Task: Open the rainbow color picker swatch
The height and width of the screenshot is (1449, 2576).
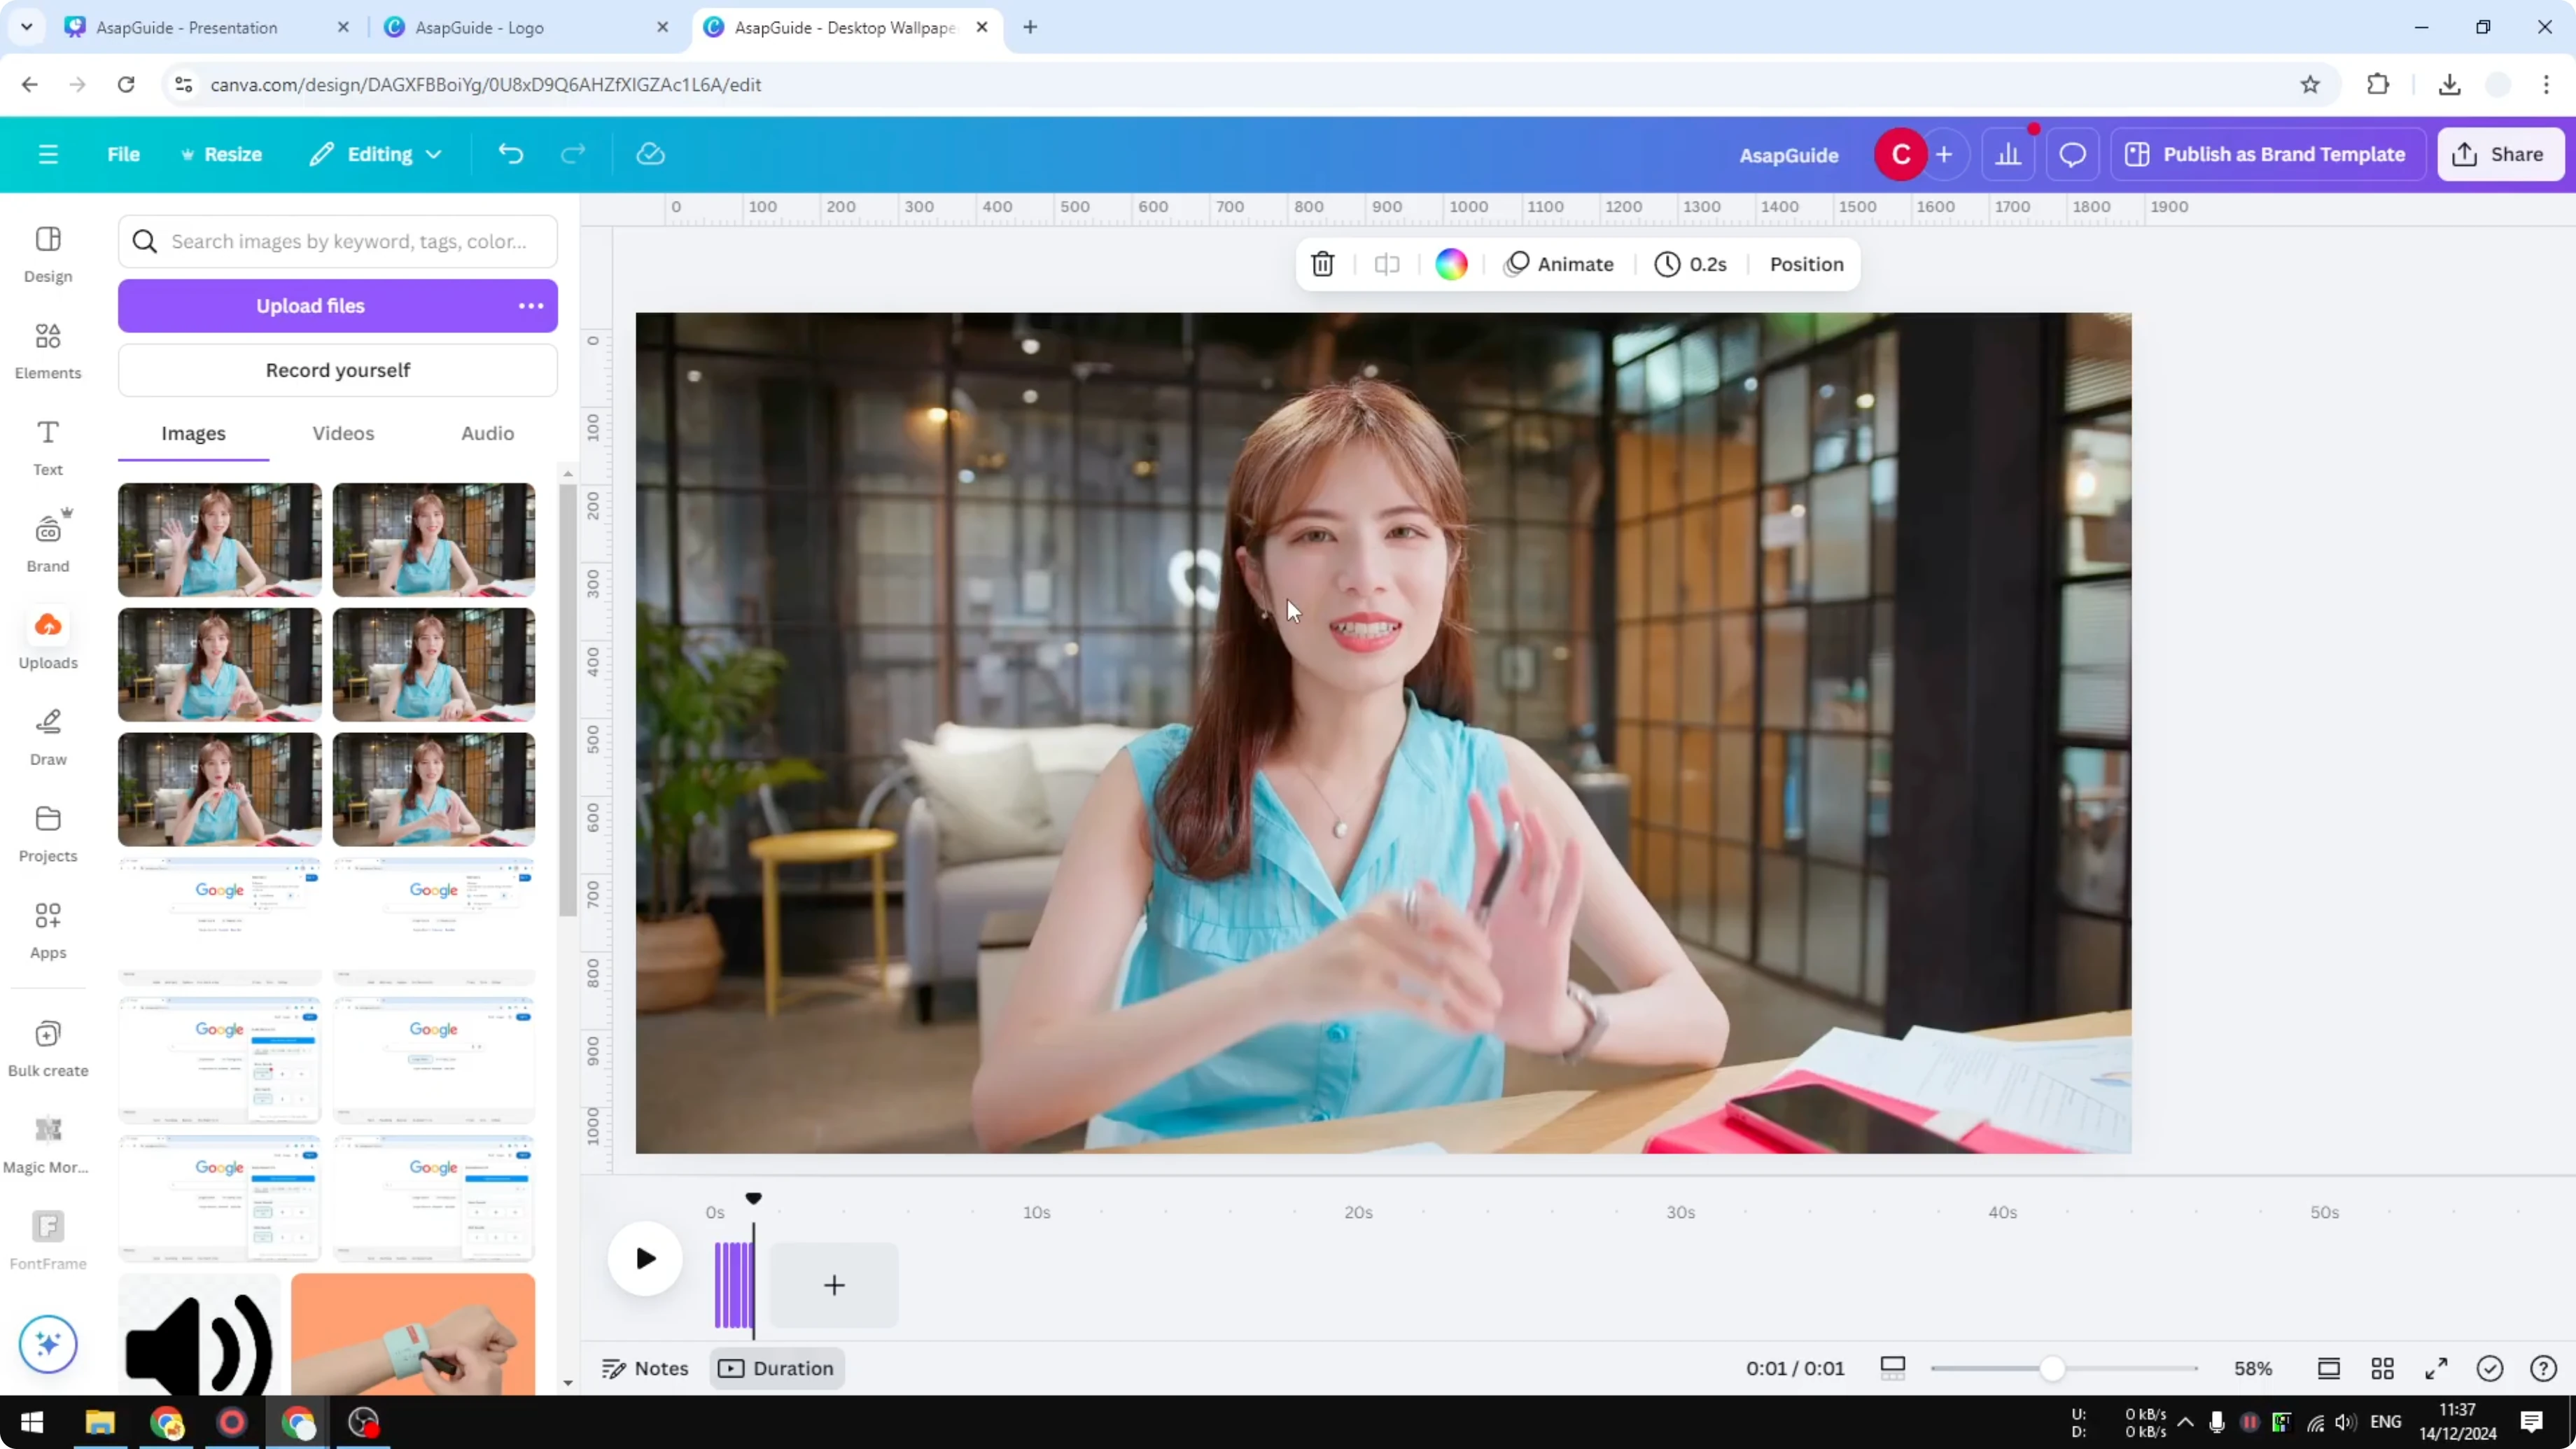Action: (x=1451, y=264)
